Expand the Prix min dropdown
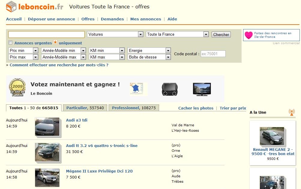Image resolution: width=301 pixels, height=189 pixels. pyautogui.click(x=23, y=50)
